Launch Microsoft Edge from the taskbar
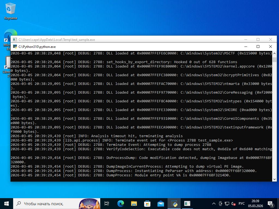Image resolution: width=279 pixels, height=209 pixels. pyautogui.click(x=120, y=203)
